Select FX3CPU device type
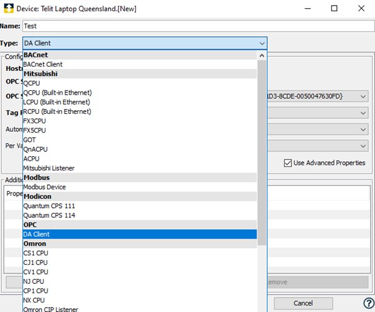Screen dimensions: 375x312 pos(140,121)
